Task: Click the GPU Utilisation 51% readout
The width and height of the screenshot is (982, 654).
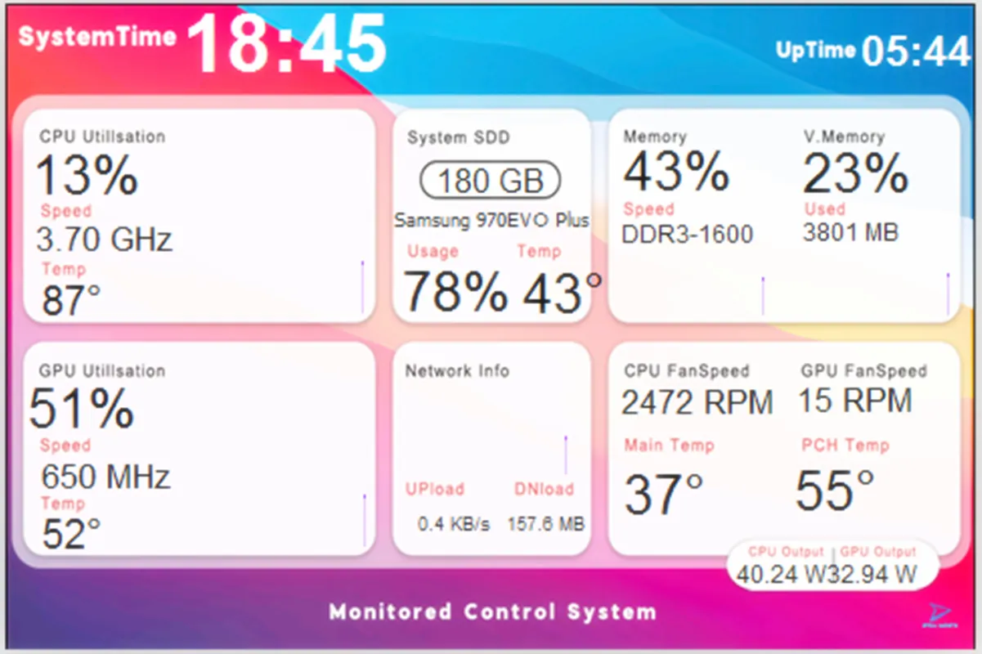Action: (80, 409)
